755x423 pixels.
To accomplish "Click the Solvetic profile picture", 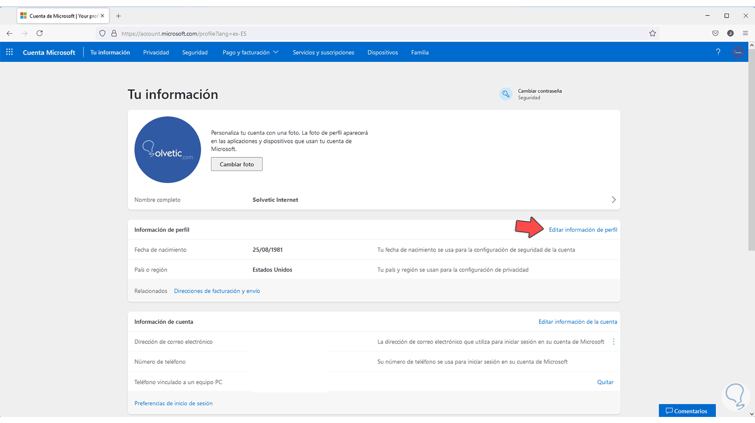I will point(168,150).
